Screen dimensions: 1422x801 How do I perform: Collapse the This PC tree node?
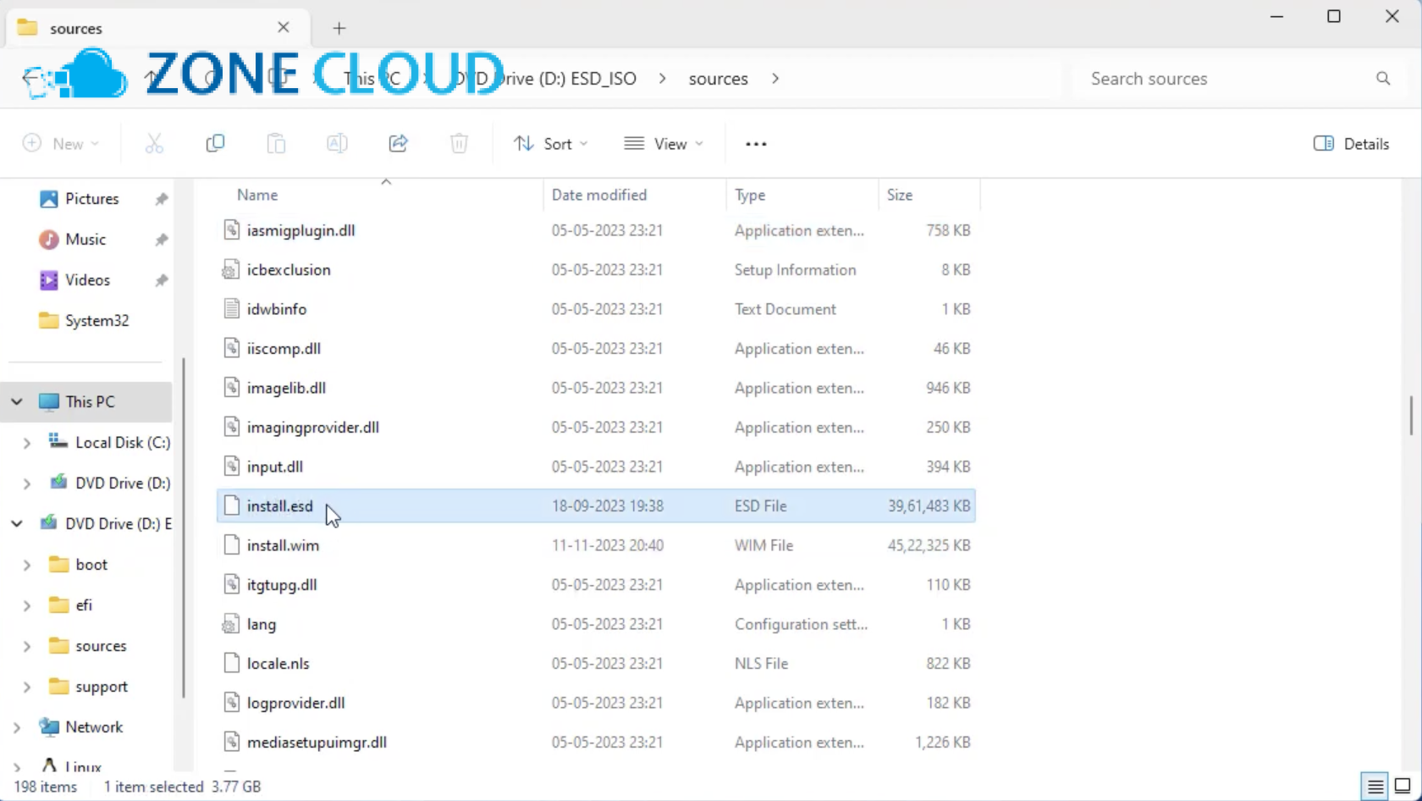click(x=17, y=401)
